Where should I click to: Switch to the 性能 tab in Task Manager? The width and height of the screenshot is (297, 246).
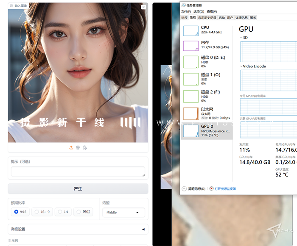pos(193,17)
